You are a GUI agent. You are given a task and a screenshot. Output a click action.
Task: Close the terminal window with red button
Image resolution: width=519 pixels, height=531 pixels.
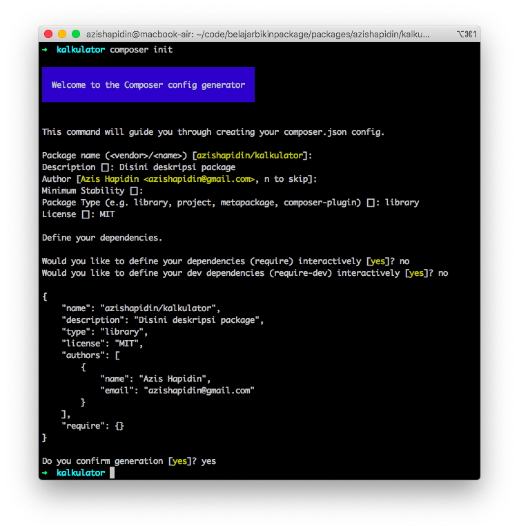tap(48, 34)
